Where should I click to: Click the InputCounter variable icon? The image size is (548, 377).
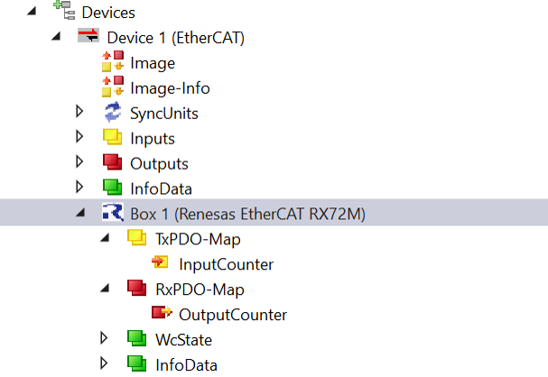coord(160,262)
